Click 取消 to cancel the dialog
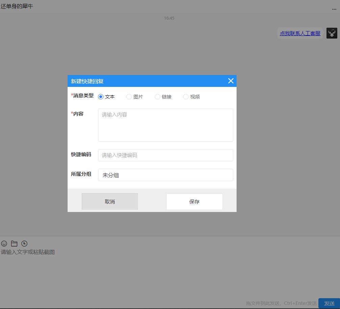The height and width of the screenshot is (309, 340). point(110,201)
